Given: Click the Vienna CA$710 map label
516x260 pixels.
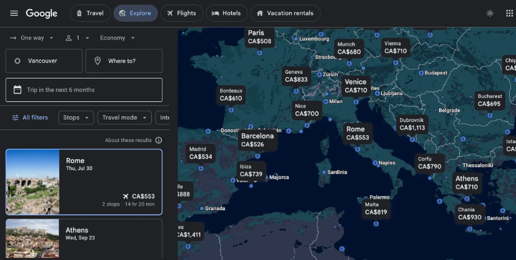Looking at the screenshot, I should 396,48.
